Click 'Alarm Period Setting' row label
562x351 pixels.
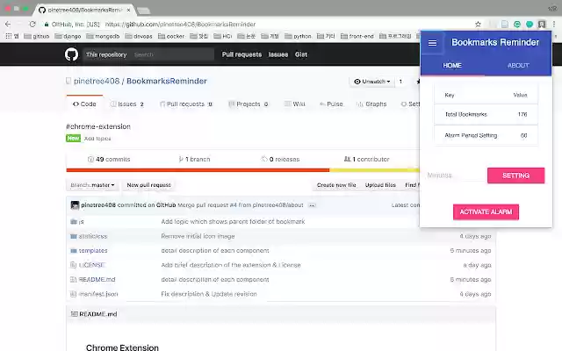tap(471, 136)
